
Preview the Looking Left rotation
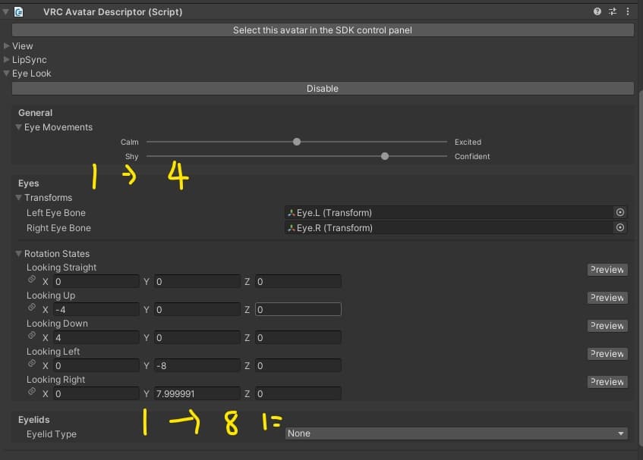(x=607, y=354)
